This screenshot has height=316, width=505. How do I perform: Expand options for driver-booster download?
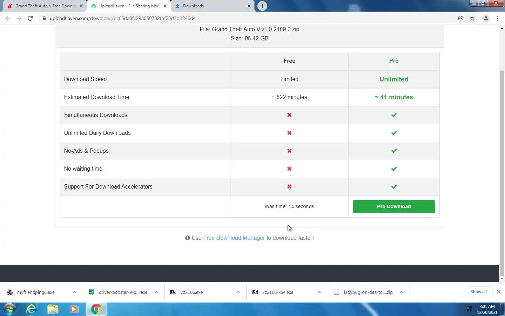click(156, 292)
